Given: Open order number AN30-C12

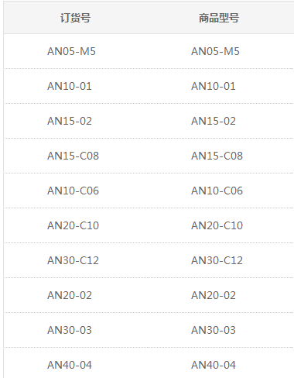Looking at the screenshot, I should (73, 260).
